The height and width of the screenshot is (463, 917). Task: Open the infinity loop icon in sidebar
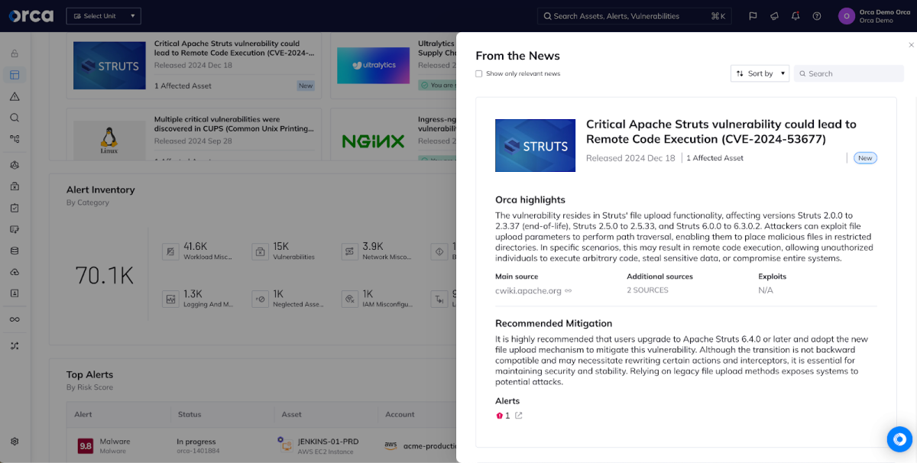(x=15, y=319)
